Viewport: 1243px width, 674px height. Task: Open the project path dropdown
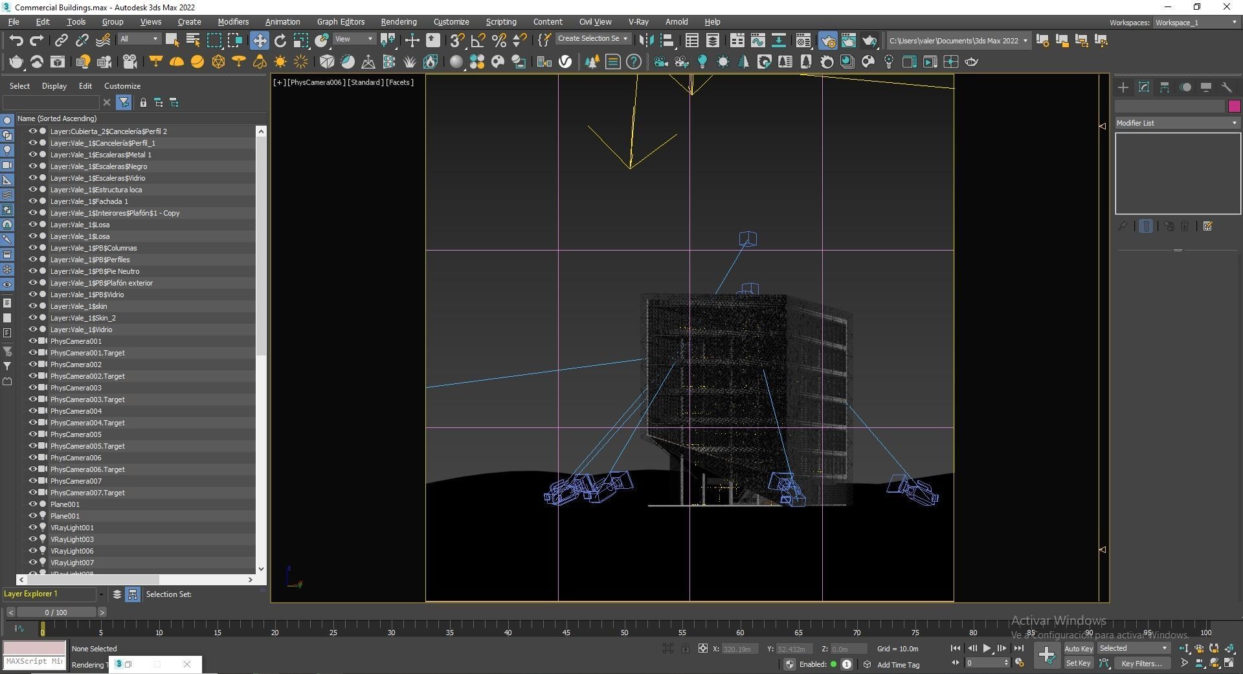(x=958, y=41)
